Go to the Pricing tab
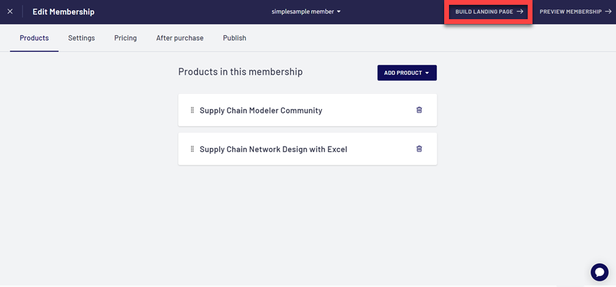Image resolution: width=616 pixels, height=287 pixels. coord(125,38)
